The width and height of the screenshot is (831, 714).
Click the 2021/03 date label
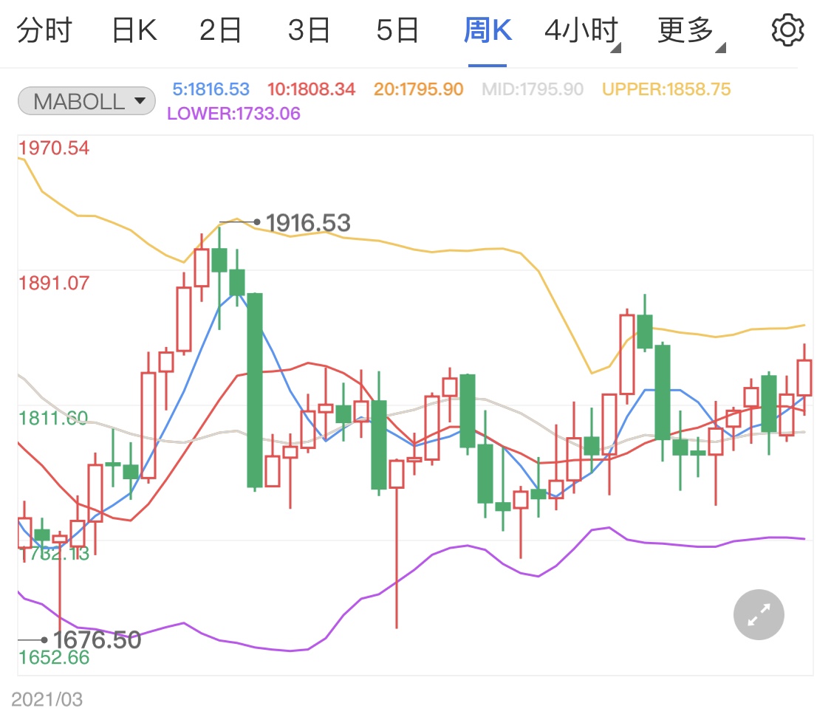[x=47, y=699]
